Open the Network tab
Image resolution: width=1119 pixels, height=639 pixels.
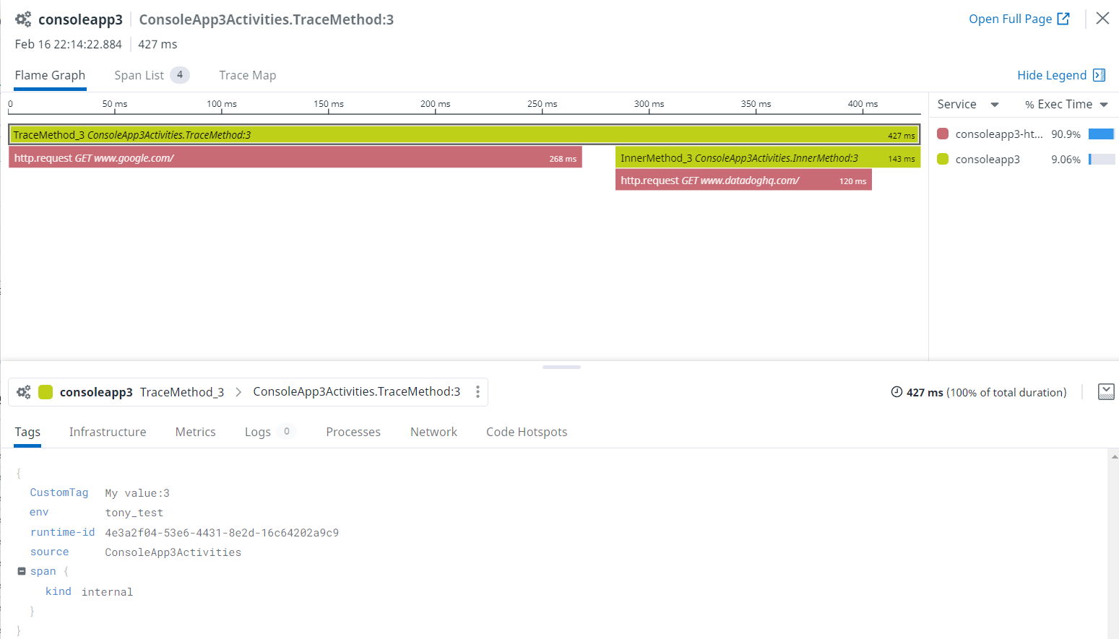click(433, 432)
